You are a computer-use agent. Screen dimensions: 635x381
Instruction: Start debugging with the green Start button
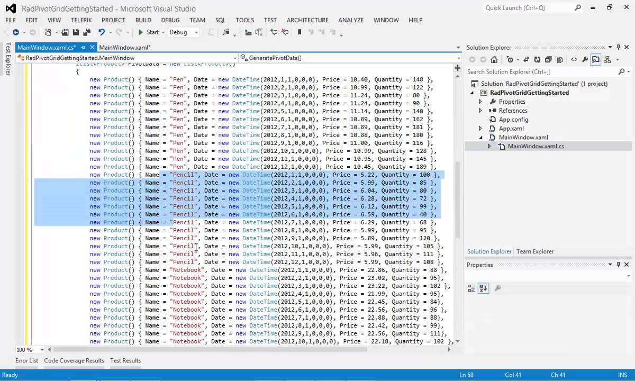[148, 32]
